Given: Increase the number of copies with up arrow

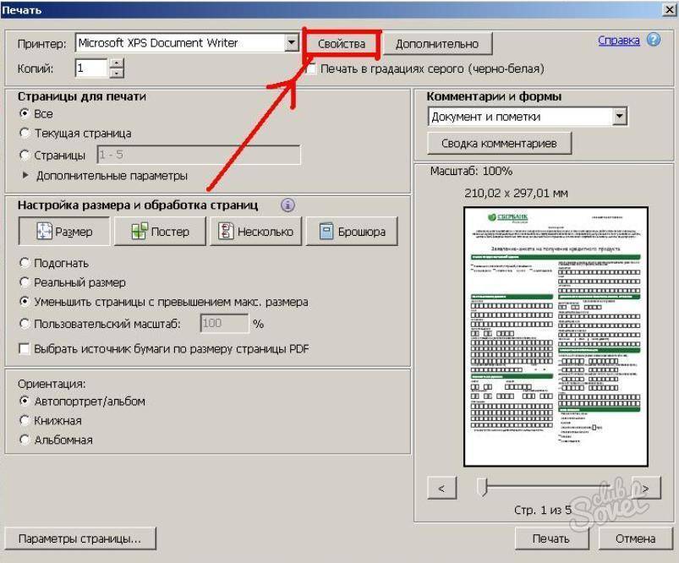Looking at the screenshot, I should pos(117,63).
